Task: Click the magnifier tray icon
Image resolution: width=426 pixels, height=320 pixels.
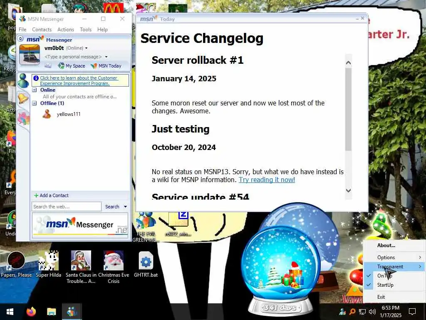Action: coord(352,312)
